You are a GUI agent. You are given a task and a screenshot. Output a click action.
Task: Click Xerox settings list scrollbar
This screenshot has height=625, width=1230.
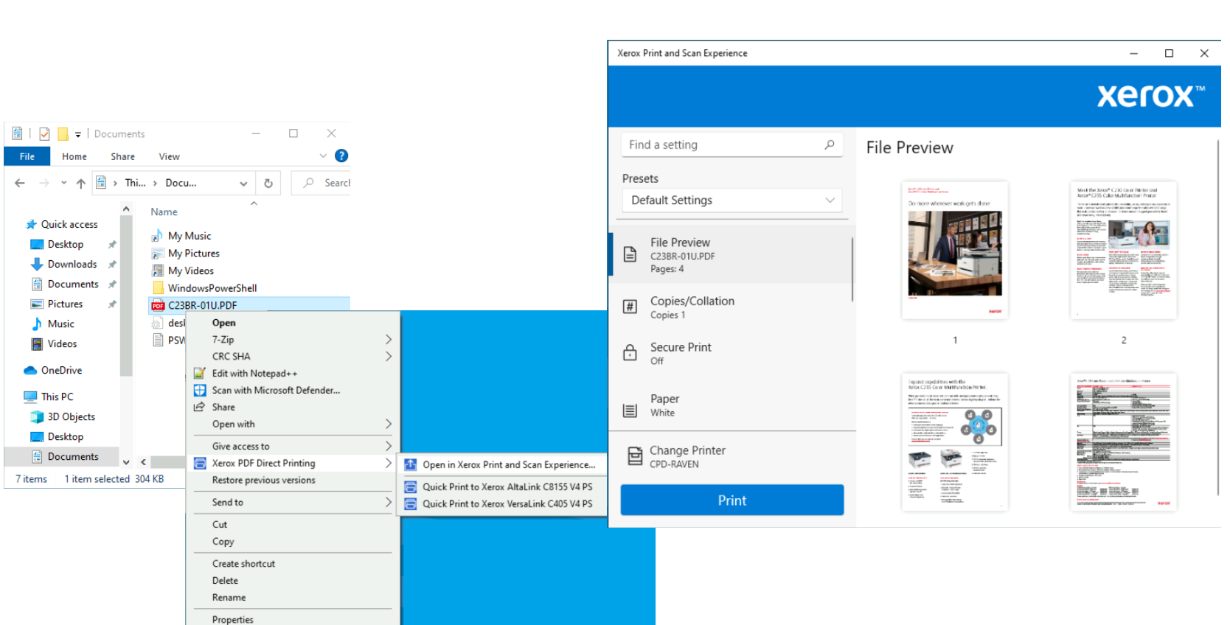point(852,269)
